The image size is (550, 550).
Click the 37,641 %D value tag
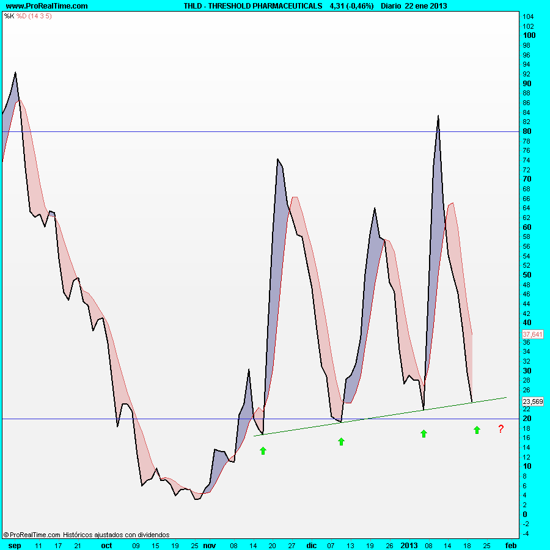[532, 334]
